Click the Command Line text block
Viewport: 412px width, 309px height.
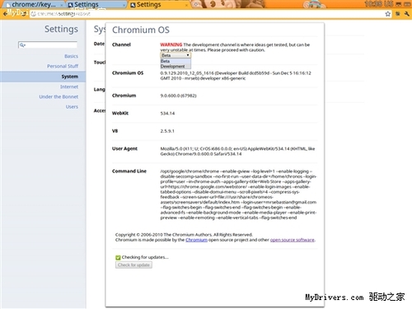(238, 194)
